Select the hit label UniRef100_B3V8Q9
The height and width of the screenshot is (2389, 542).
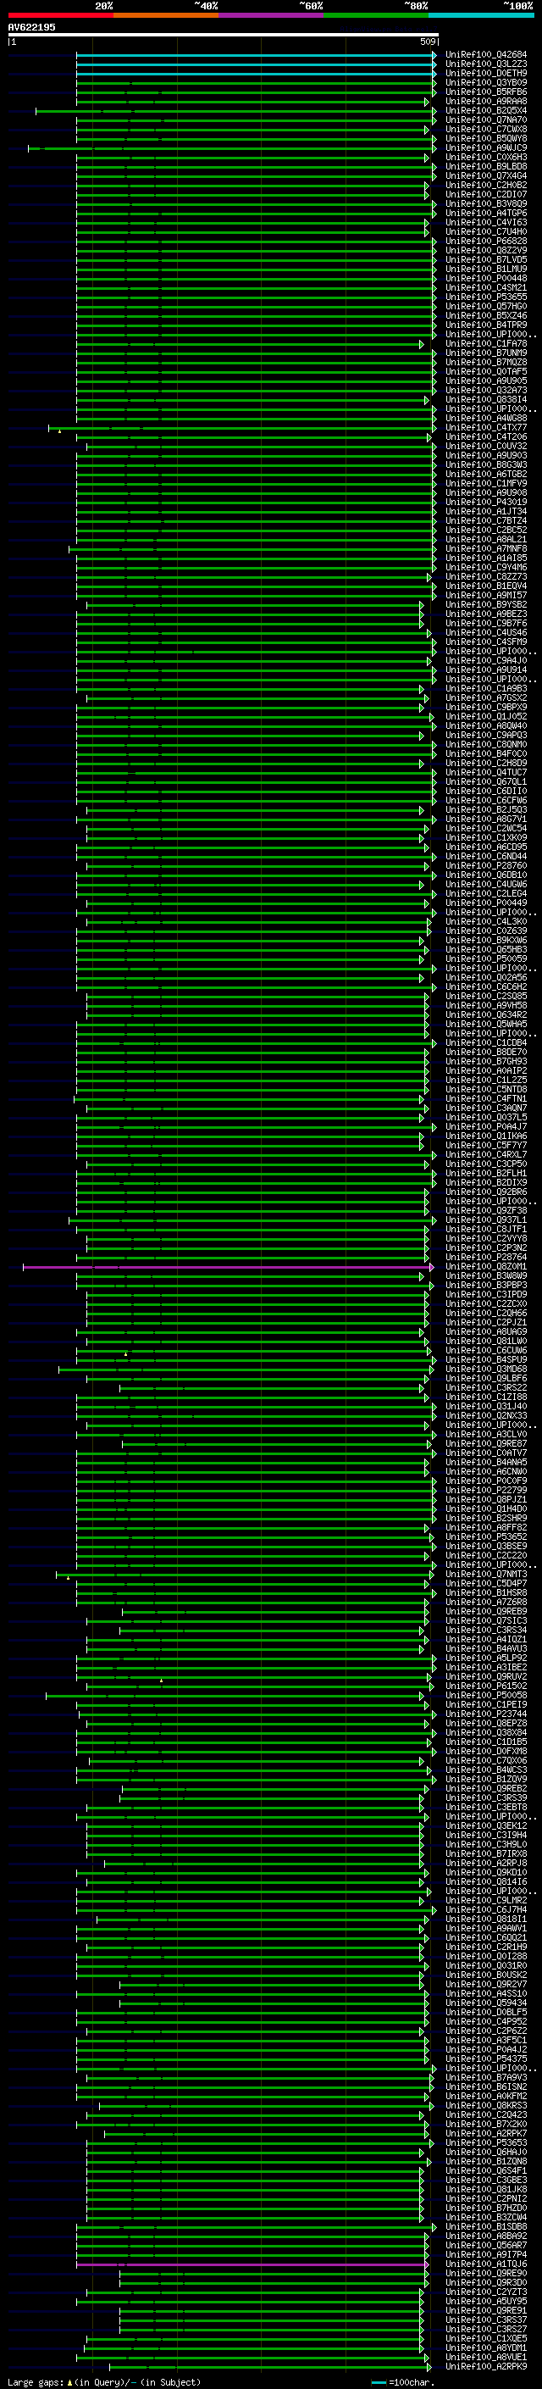[x=486, y=204]
